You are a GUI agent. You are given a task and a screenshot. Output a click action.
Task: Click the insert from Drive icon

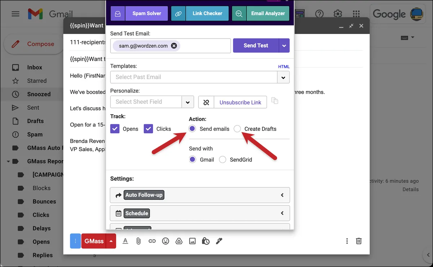pos(179,241)
